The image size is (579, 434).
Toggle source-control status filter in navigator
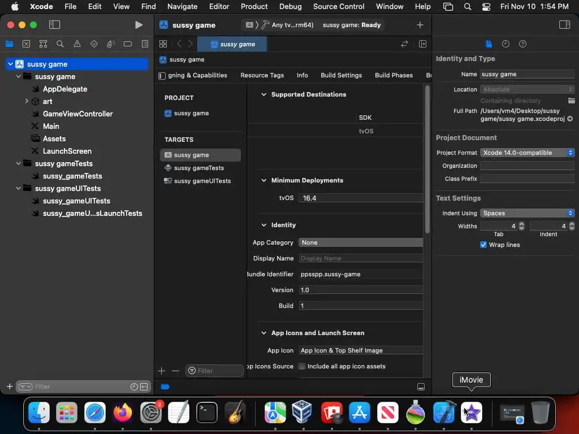click(x=144, y=387)
